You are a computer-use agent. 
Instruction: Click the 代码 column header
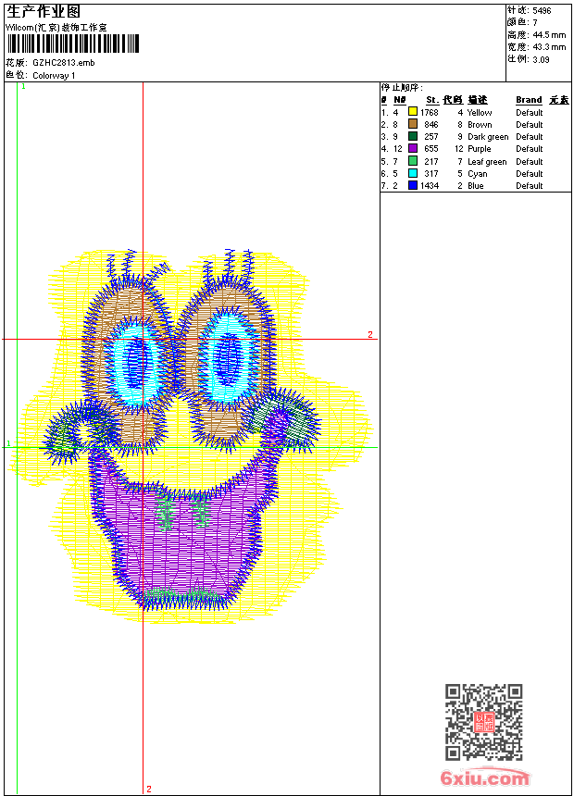point(453,100)
